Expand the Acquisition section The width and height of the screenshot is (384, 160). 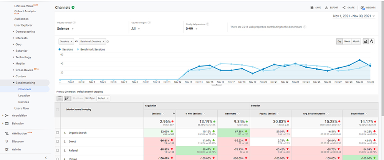pos(19,116)
